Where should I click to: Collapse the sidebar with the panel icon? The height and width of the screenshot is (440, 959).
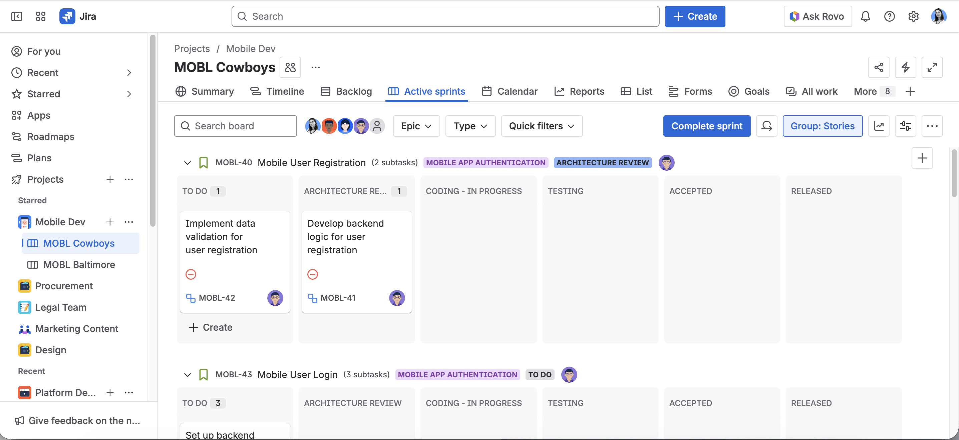[16, 16]
